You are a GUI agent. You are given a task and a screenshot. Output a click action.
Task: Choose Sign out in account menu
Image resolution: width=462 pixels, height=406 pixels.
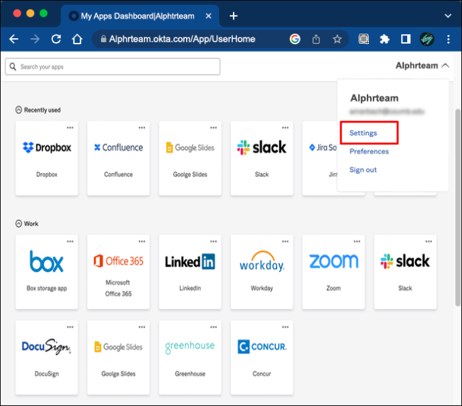click(x=363, y=170)
